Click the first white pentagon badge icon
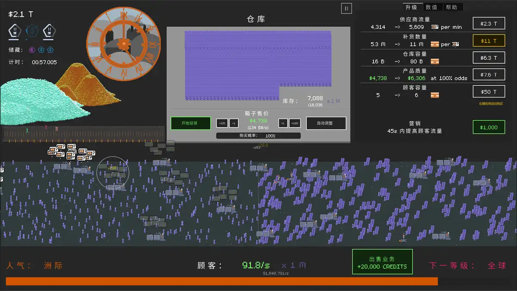Viewport: 517px width, 291px height. 15,31
